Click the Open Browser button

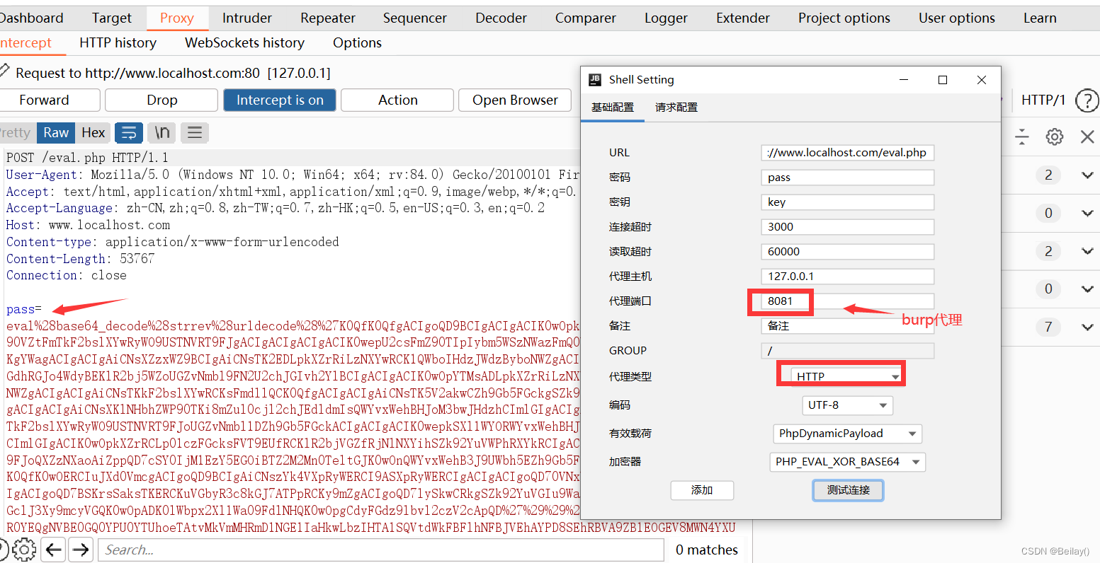tap(515, 100)
